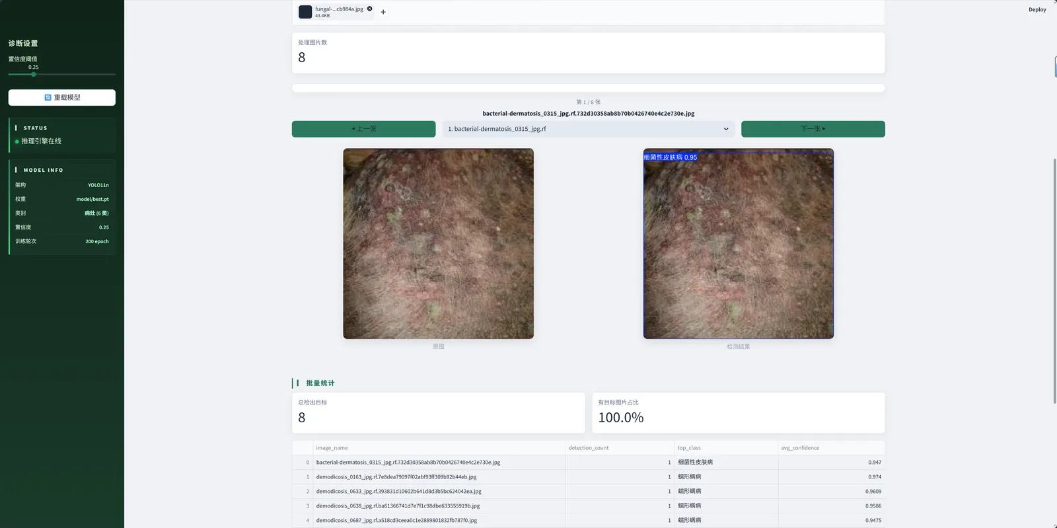Select the demodicosis_0638 table row name cell
Viewport: 1057px width, 528px height.
(439, 506)
